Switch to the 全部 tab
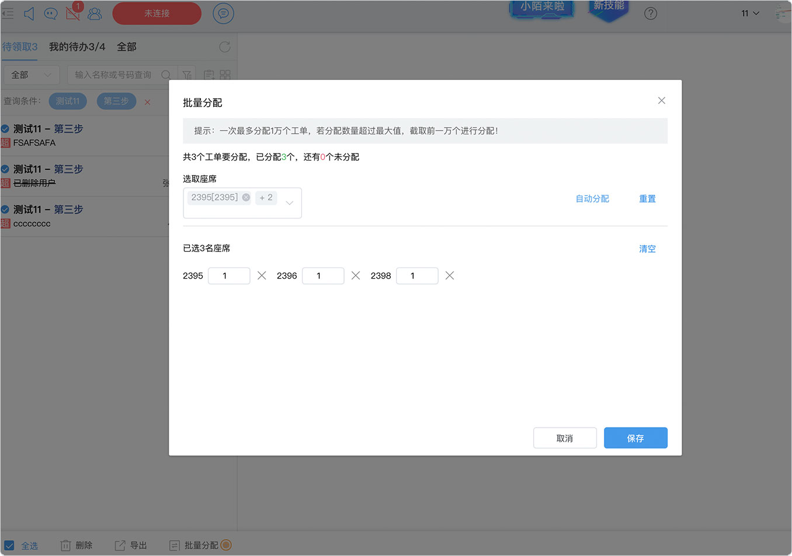Viewport: 792px width, 556px height. (x=127, y=47)
